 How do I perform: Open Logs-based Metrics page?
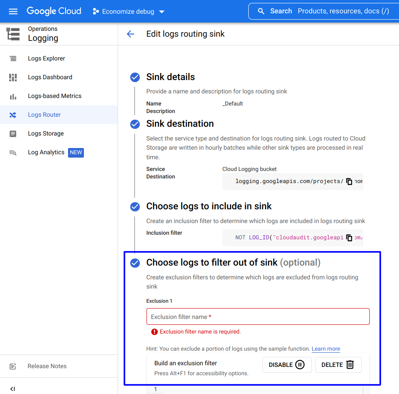[x=59, y=96]
